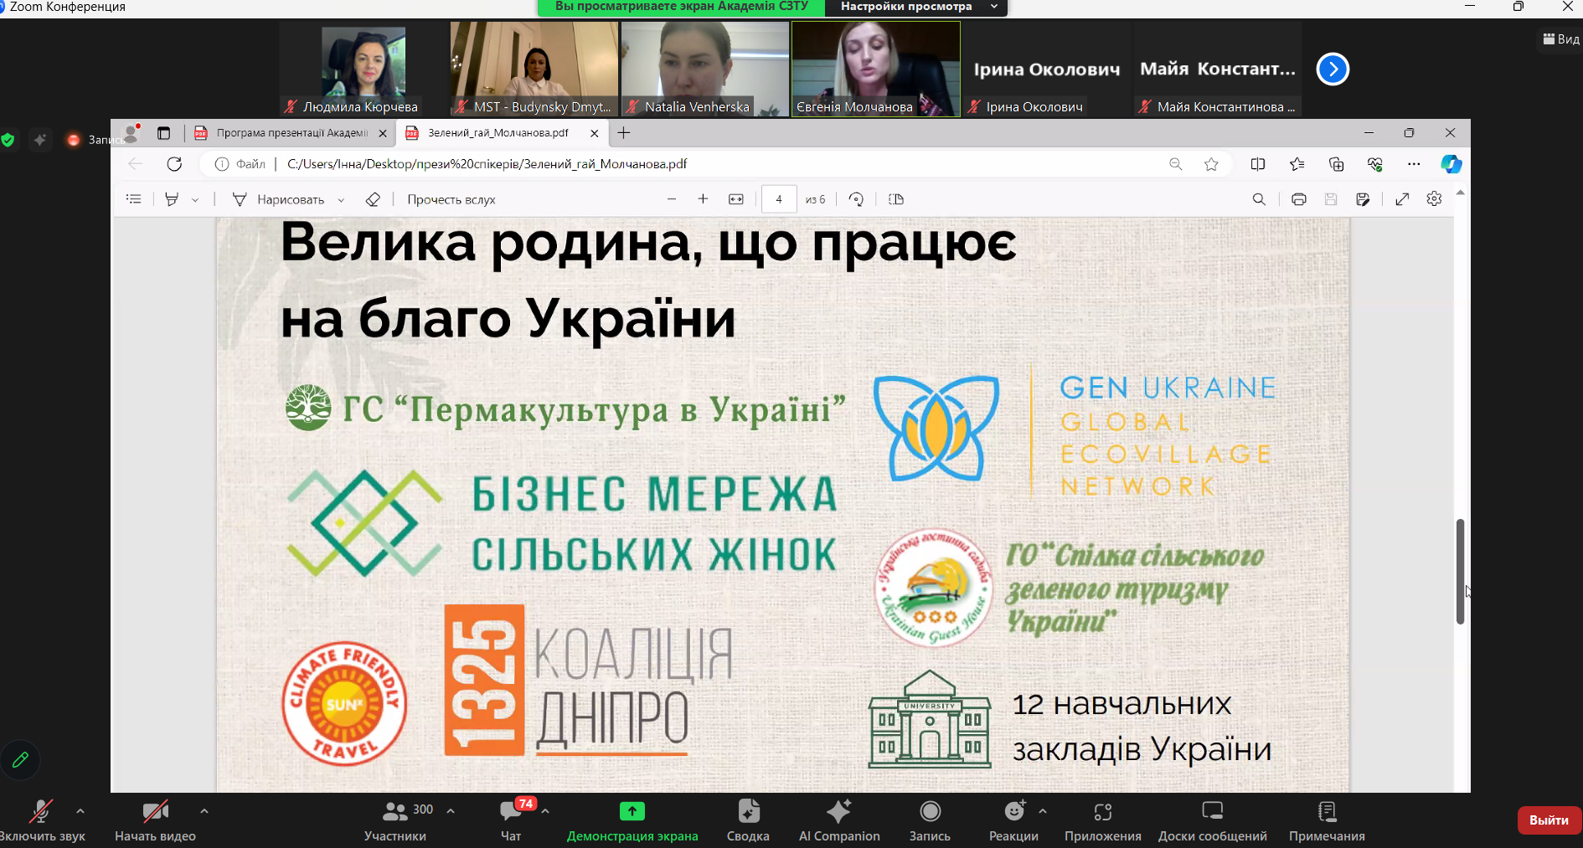The height and width of the screenshot is (848, 1583).
Task: Open the Настройки просмотра dropdown
Action: [916, 8]
